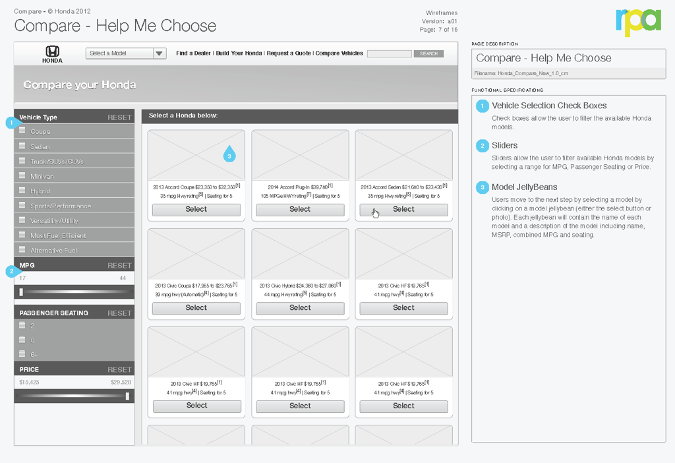
Task: Open the Find a Dealer nav link
Action: pyautogui.click(x=193, y=53)
